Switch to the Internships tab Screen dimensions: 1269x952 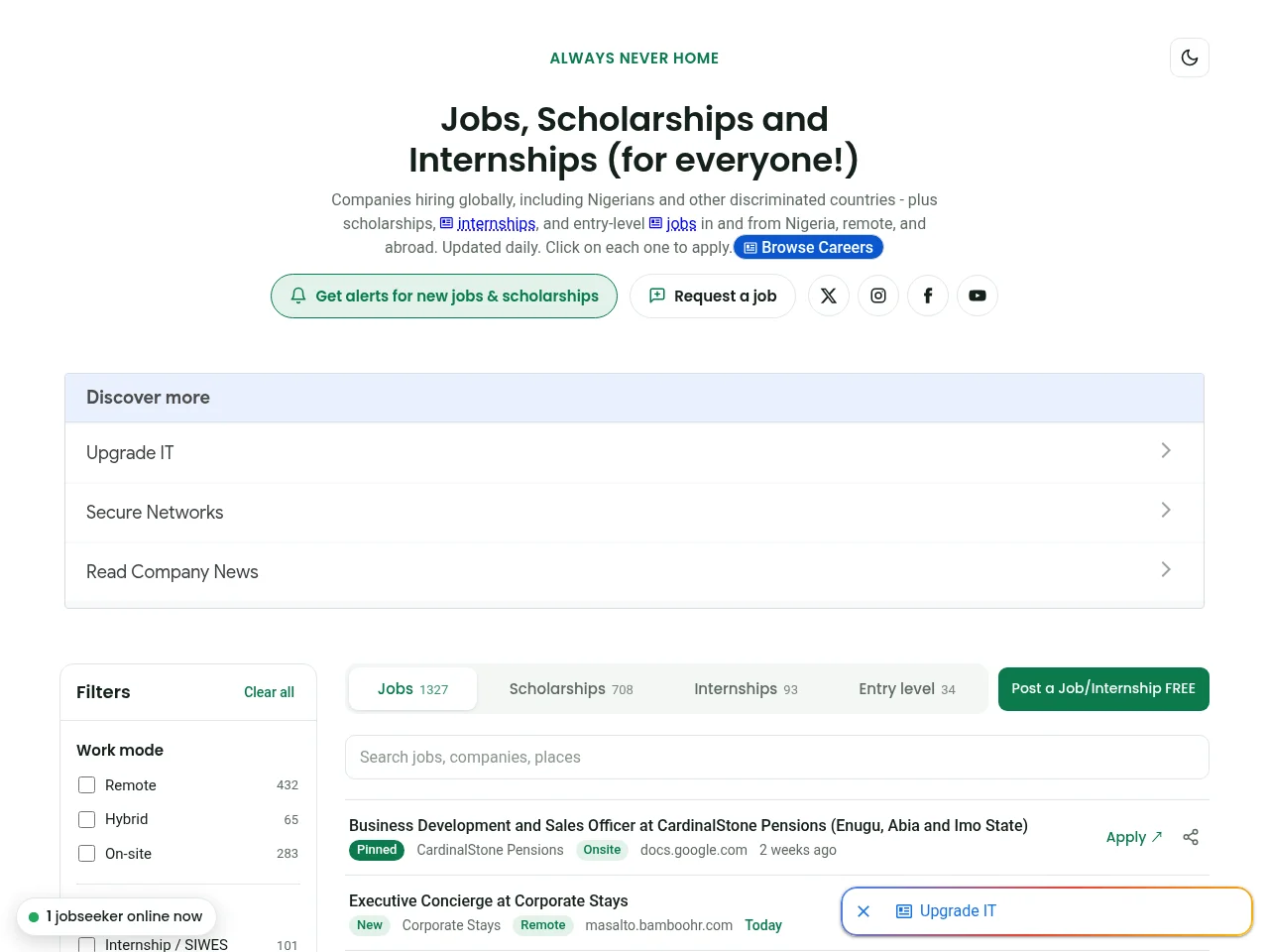point(746,689)
